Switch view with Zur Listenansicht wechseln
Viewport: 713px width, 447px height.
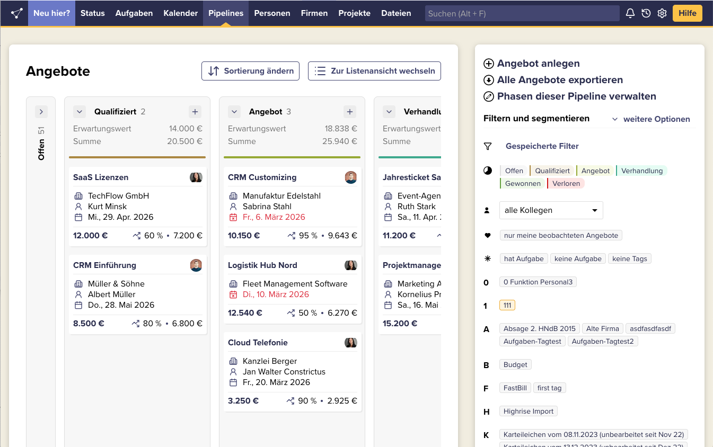tap(374, 70)
